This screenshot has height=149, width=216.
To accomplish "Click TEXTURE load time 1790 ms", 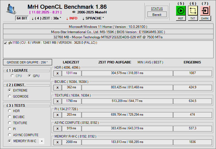I will coord(72,101).
